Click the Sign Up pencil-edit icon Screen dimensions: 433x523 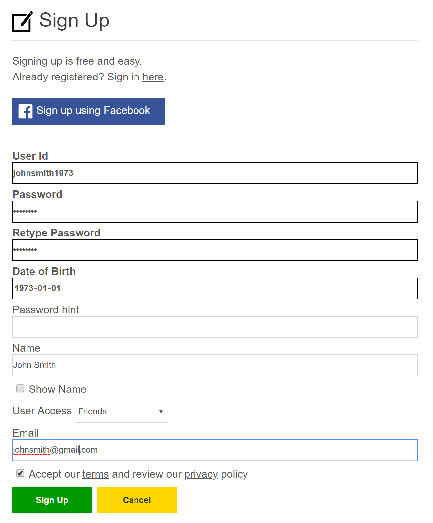pos(23,22)
